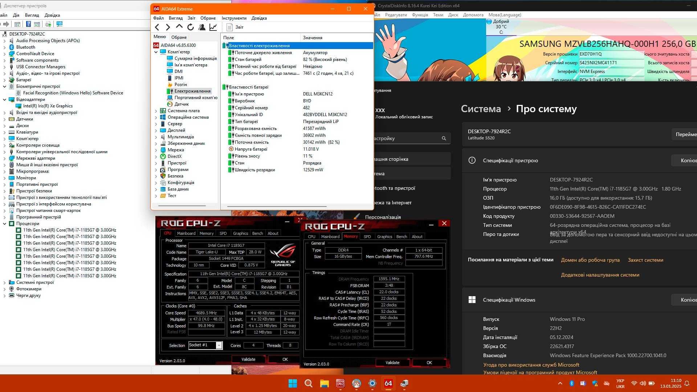Click Validate in left CPU-Z window
This screenshot has height=392, width=697.
tap(248, 359)
